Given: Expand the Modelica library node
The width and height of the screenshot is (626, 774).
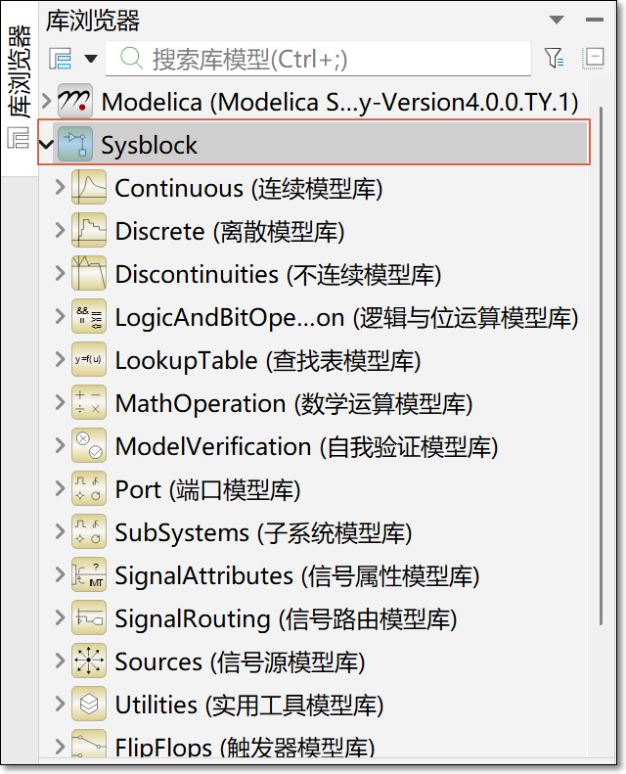Looking at the screenshot, I should [46, 101].
